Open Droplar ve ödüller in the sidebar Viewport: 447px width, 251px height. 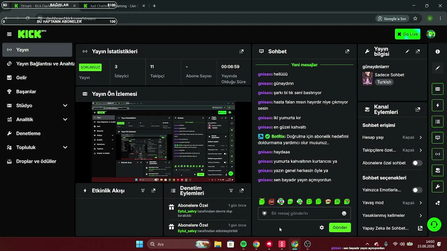[x=37, y=161]
